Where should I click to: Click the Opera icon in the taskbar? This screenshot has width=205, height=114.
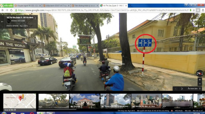pyautogui.click(x=32, y=113)
